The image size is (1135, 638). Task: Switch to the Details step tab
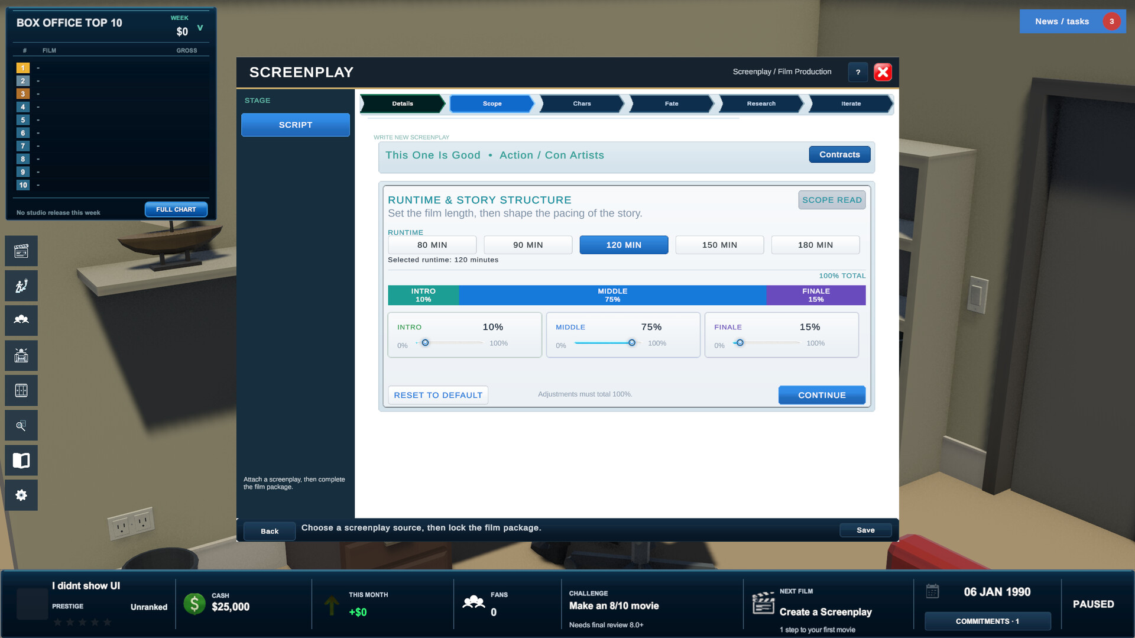(x=403, y=103)
